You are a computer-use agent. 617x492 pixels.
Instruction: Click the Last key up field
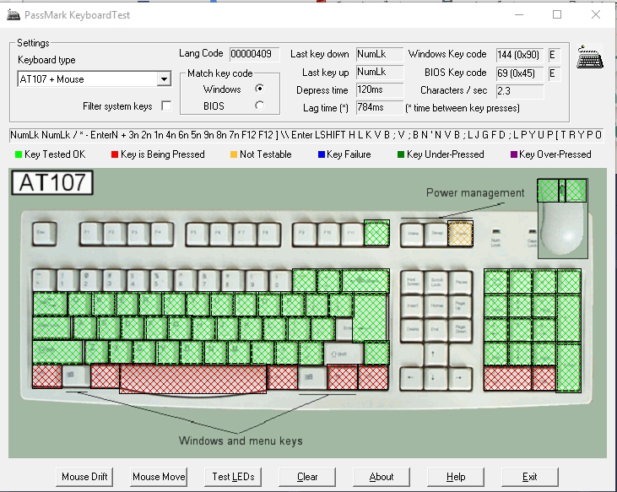tap(380, 72)
